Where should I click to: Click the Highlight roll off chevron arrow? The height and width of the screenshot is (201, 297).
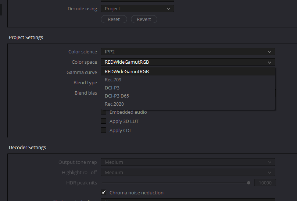[269, 173]
